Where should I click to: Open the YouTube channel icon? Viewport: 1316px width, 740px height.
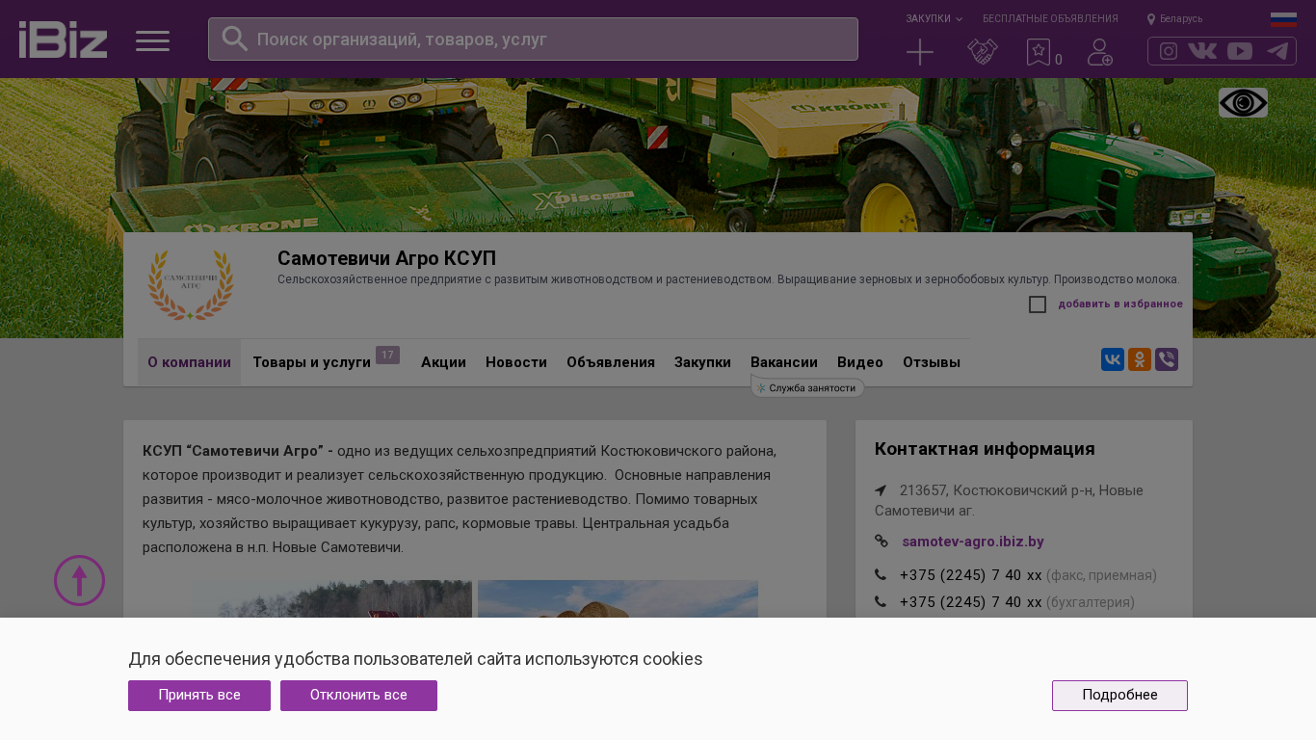click(1240, 51)
